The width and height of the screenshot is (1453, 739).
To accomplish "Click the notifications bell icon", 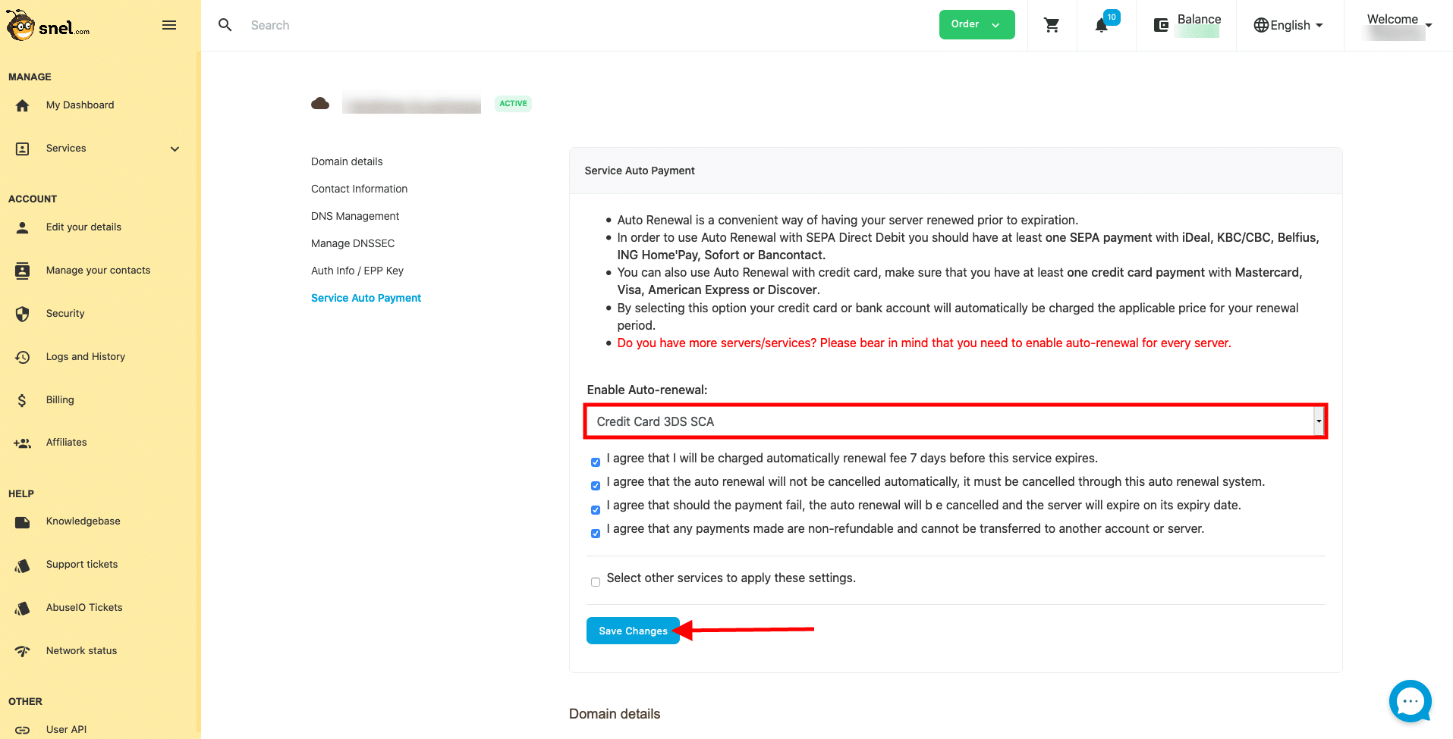I will pos(1102,25).
